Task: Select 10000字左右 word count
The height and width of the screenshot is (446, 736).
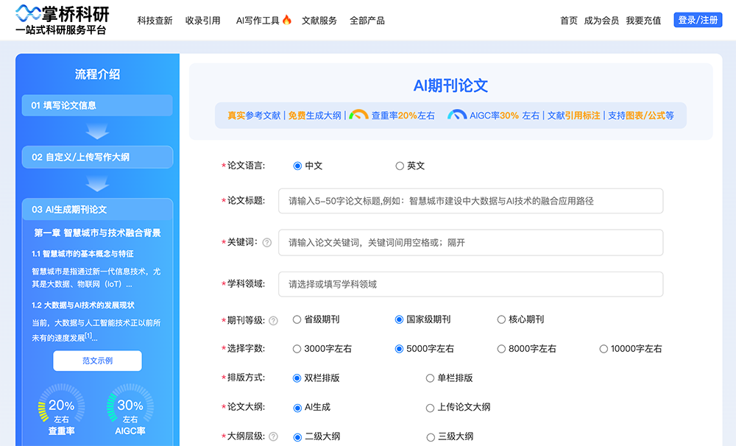Action: tap(604, 349)
